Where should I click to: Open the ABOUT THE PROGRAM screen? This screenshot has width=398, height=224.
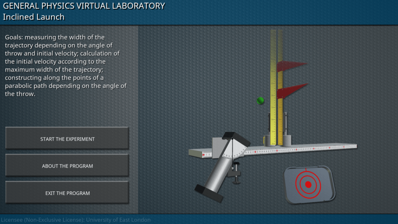67,166
